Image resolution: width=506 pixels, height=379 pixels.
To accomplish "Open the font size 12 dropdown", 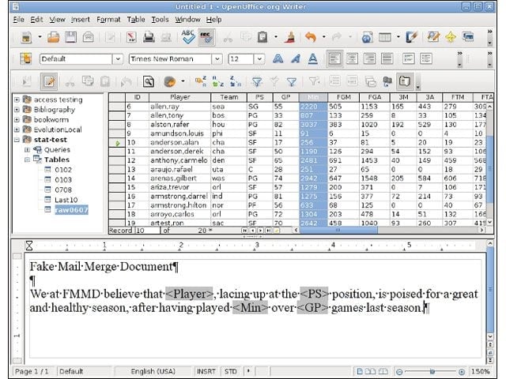I will click(259, 59).
